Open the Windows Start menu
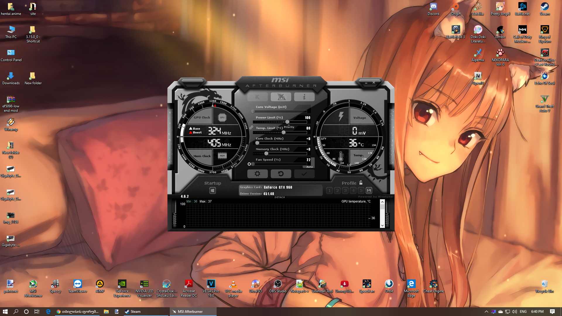562x316 pixels. [x=5, y=312]
